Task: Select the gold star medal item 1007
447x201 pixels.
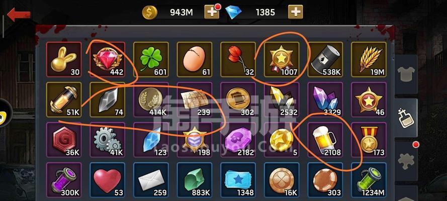Action: tap(282, 59)
